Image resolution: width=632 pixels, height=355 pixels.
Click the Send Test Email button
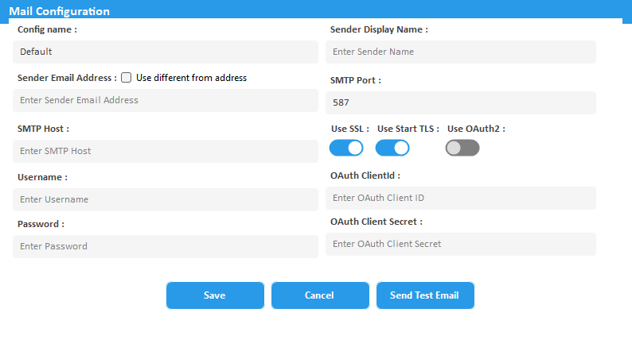click(424, 295)
